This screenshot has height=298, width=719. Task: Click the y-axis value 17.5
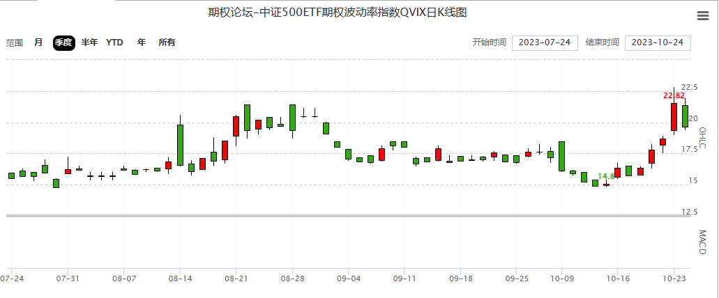pos(689,149)
